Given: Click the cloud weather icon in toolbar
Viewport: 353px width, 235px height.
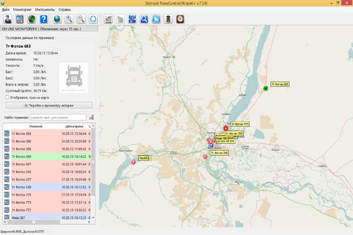Looking at the screenshot, I should coord(155,19).
